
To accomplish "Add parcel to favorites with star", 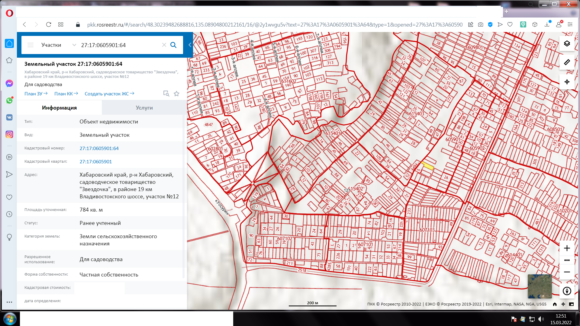I will (x=177, y=94).
